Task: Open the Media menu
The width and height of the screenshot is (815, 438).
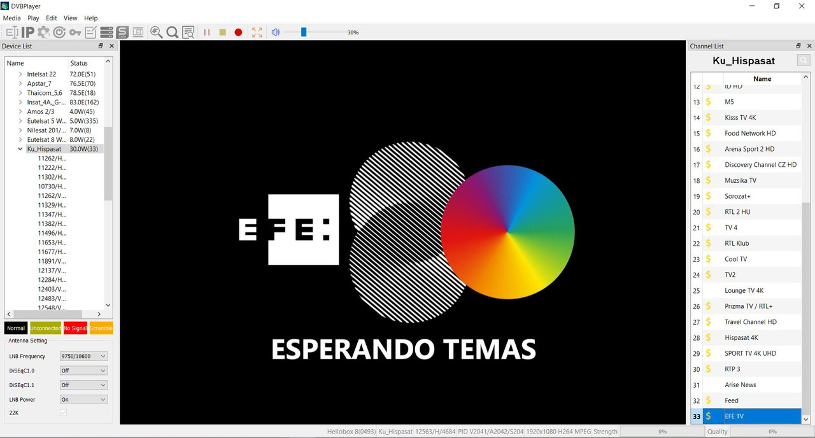Action: (11, 18)
